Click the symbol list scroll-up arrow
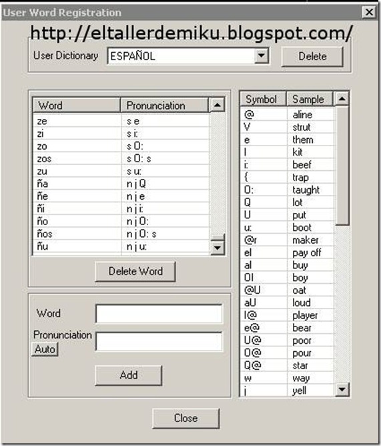This screenshot has width=381, height=446. [342, 99]
